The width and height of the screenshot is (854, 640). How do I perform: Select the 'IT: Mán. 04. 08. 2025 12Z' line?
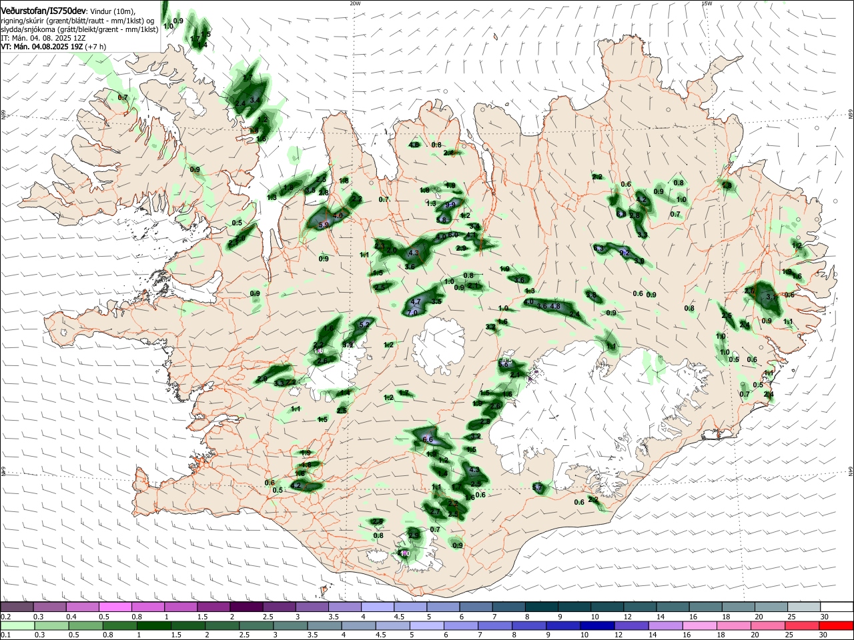43,38
